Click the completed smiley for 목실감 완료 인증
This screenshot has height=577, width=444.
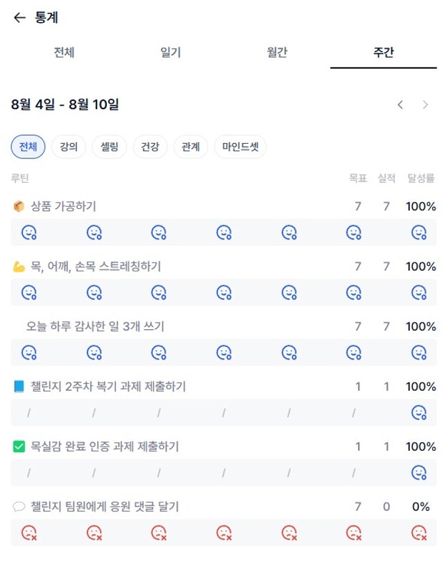[x=419, y=472]
